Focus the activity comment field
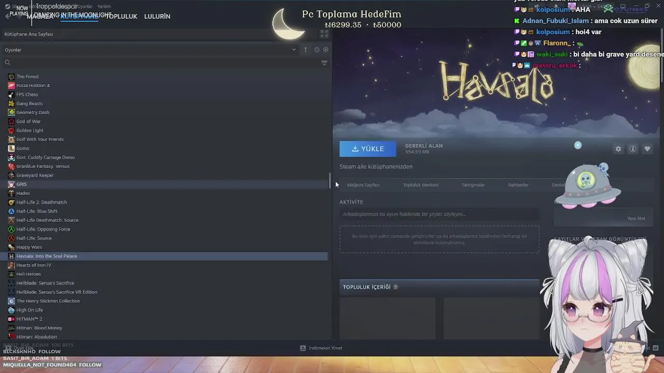664x373 pixels. (x=439, y=214)
